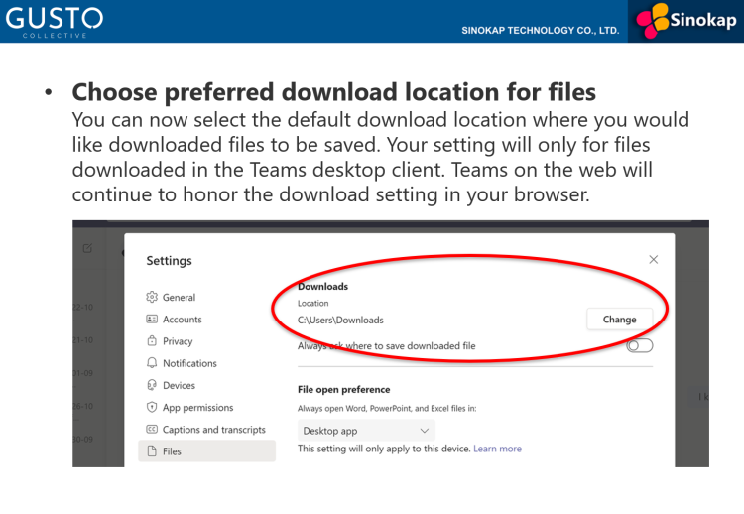Click the App permissions shield icon
744x514 pixels.
(x=152, y=408)
